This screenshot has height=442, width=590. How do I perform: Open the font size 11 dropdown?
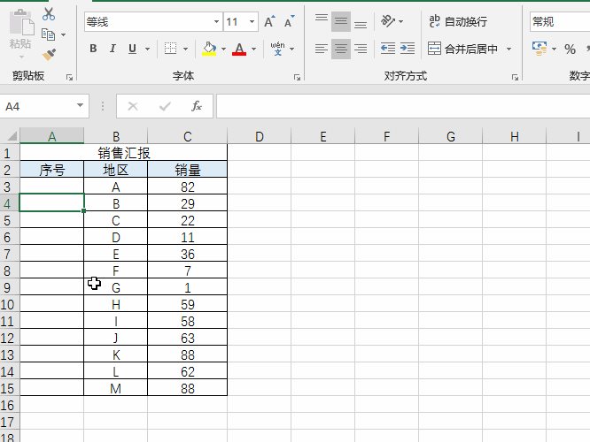pos(252,22)
